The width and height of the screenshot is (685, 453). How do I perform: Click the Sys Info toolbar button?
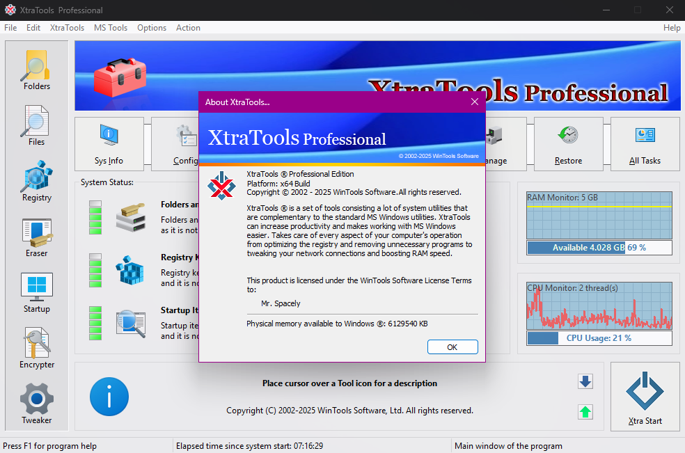[x=109, y=144]
